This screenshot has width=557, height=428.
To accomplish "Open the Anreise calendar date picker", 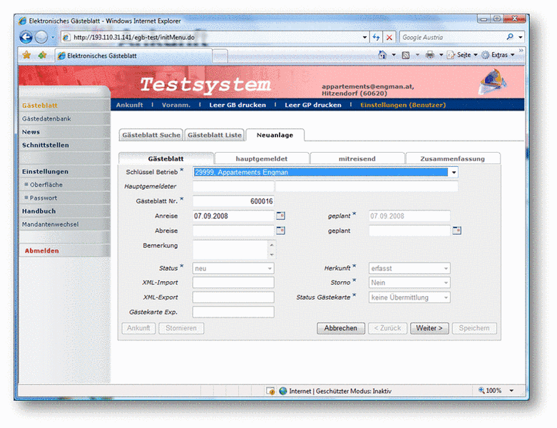I will (x=280, y=215).
